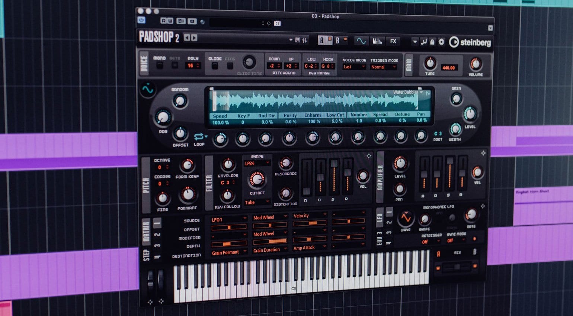Viewport: 573px width, 316px height.
Task: Click the Tune knob
Action: 430,63
